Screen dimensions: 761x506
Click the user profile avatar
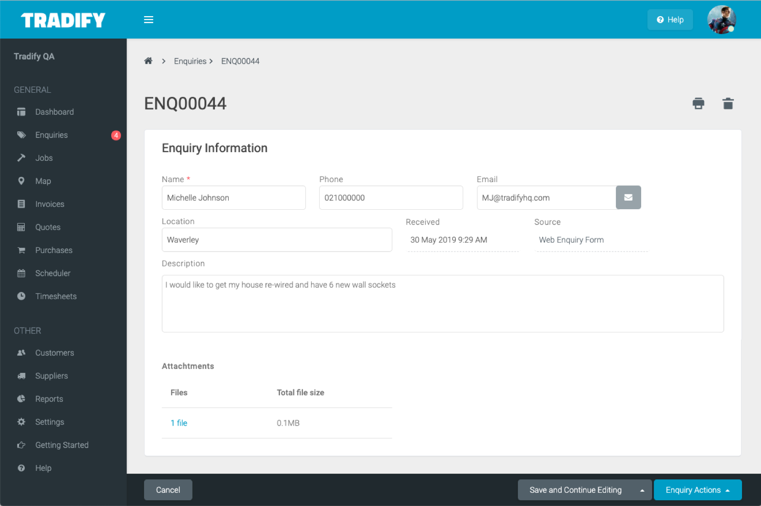click(722, 19)
